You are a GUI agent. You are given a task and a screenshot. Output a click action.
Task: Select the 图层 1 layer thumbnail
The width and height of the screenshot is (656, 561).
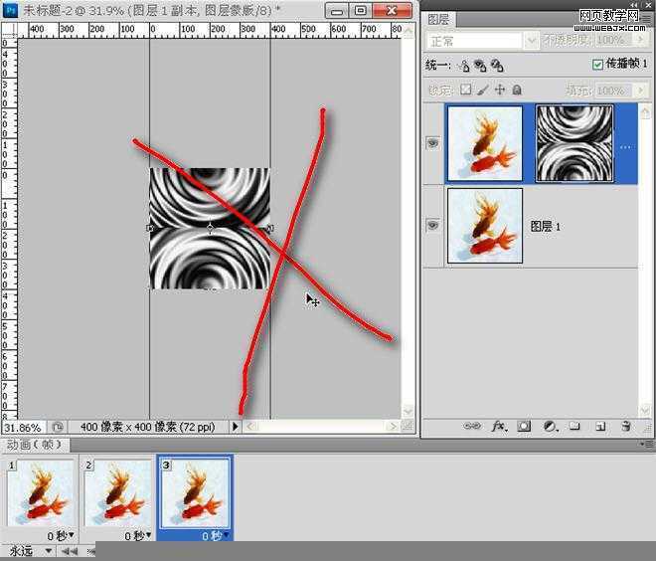click(485, 225)
